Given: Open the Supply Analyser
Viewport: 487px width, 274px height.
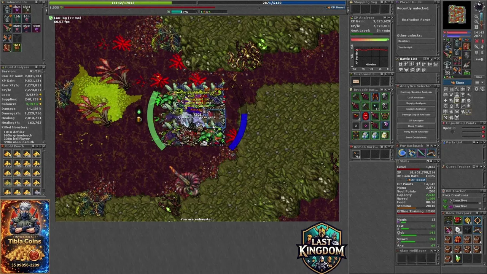Looking at the screenshot, I should tap(416, 103).
